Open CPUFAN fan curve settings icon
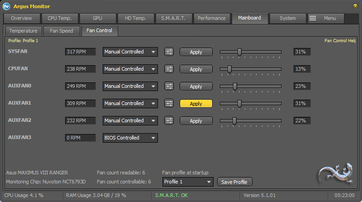Viewport: 362px width, 202px height. pyautogui.click(x=169, y=69)
